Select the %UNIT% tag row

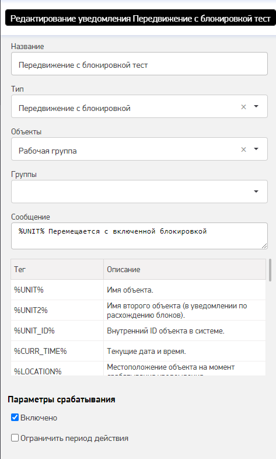pyautogui.click(x=138, y=290)
